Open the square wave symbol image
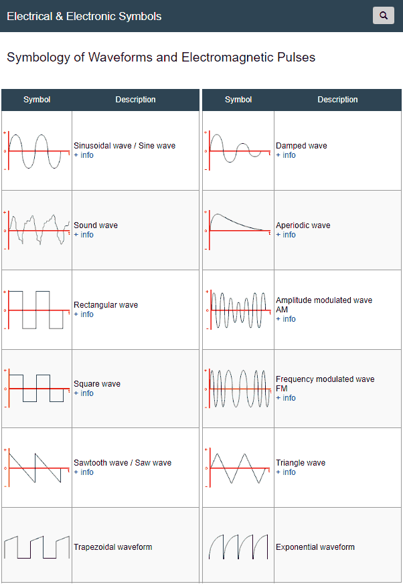Image resolution: width=403 pixels, height=586 pixels. click(x=37, y=389)
